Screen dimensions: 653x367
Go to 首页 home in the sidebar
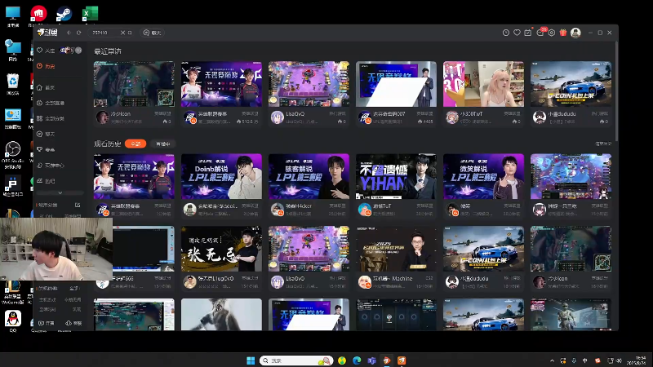46,88
